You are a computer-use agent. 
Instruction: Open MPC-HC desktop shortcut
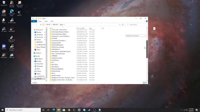(x=12, y=55)
